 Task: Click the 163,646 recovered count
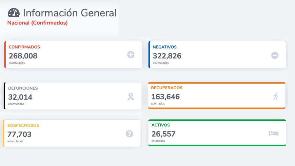tap(166, 97)
